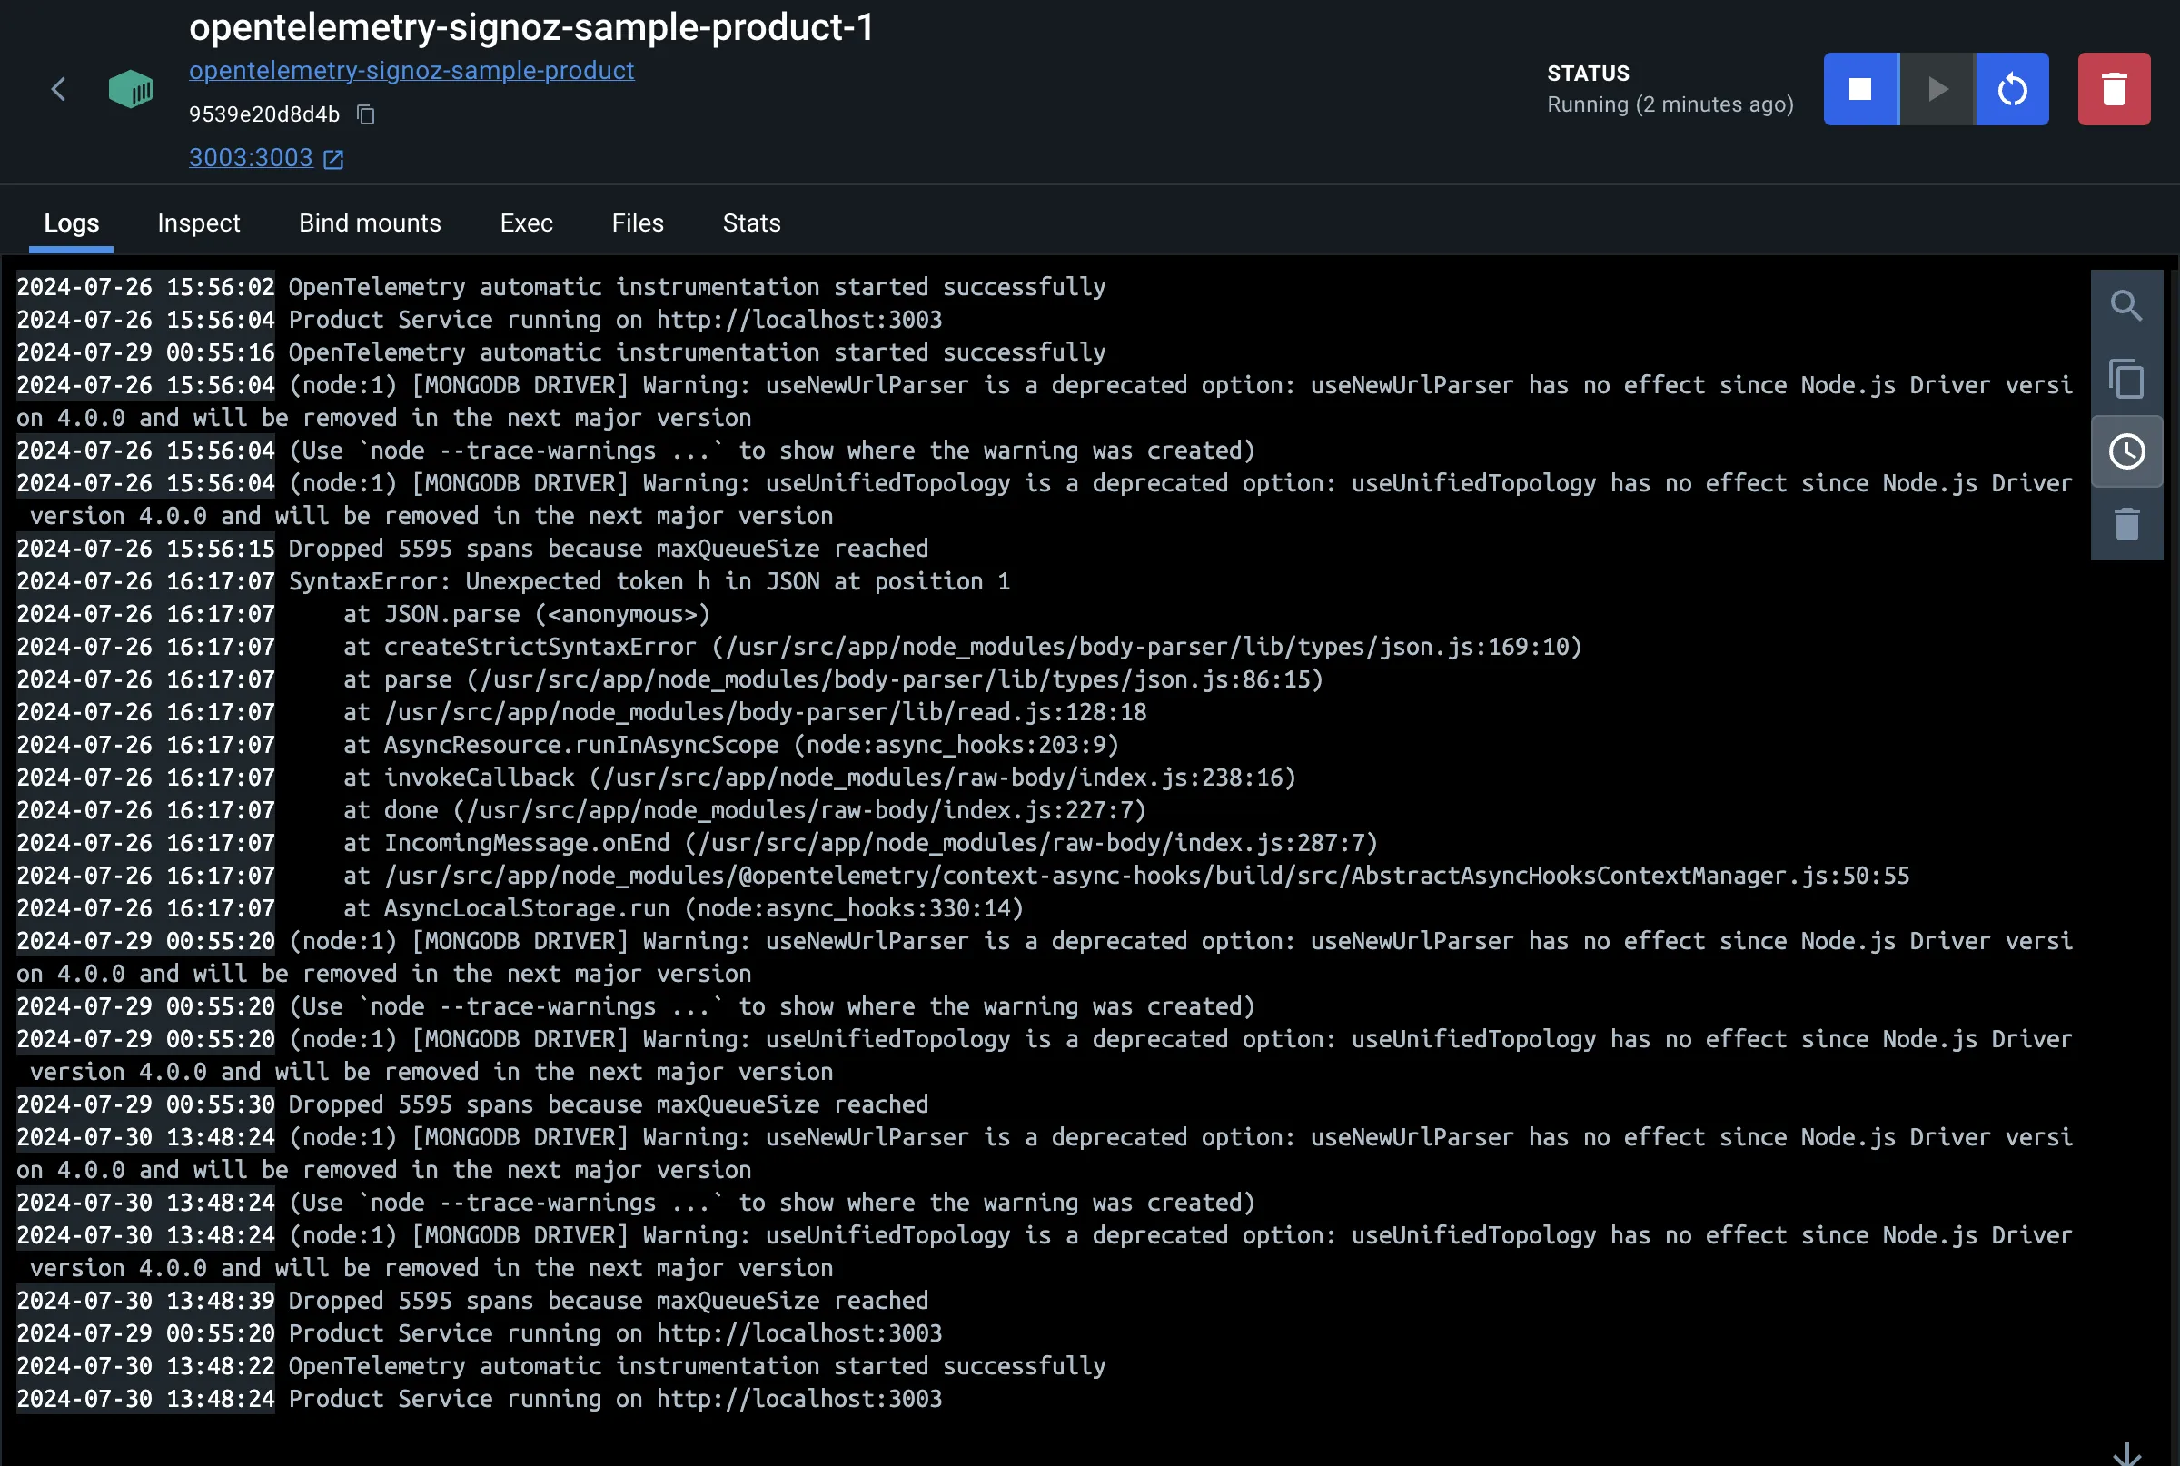
Task: Switch to the Logs tab
Action: [x=71, y=223]
